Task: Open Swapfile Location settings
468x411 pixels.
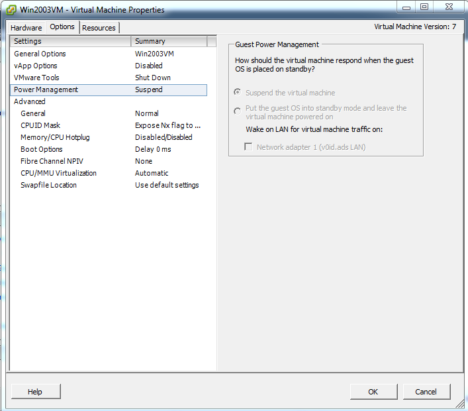Action: (48, 185)
